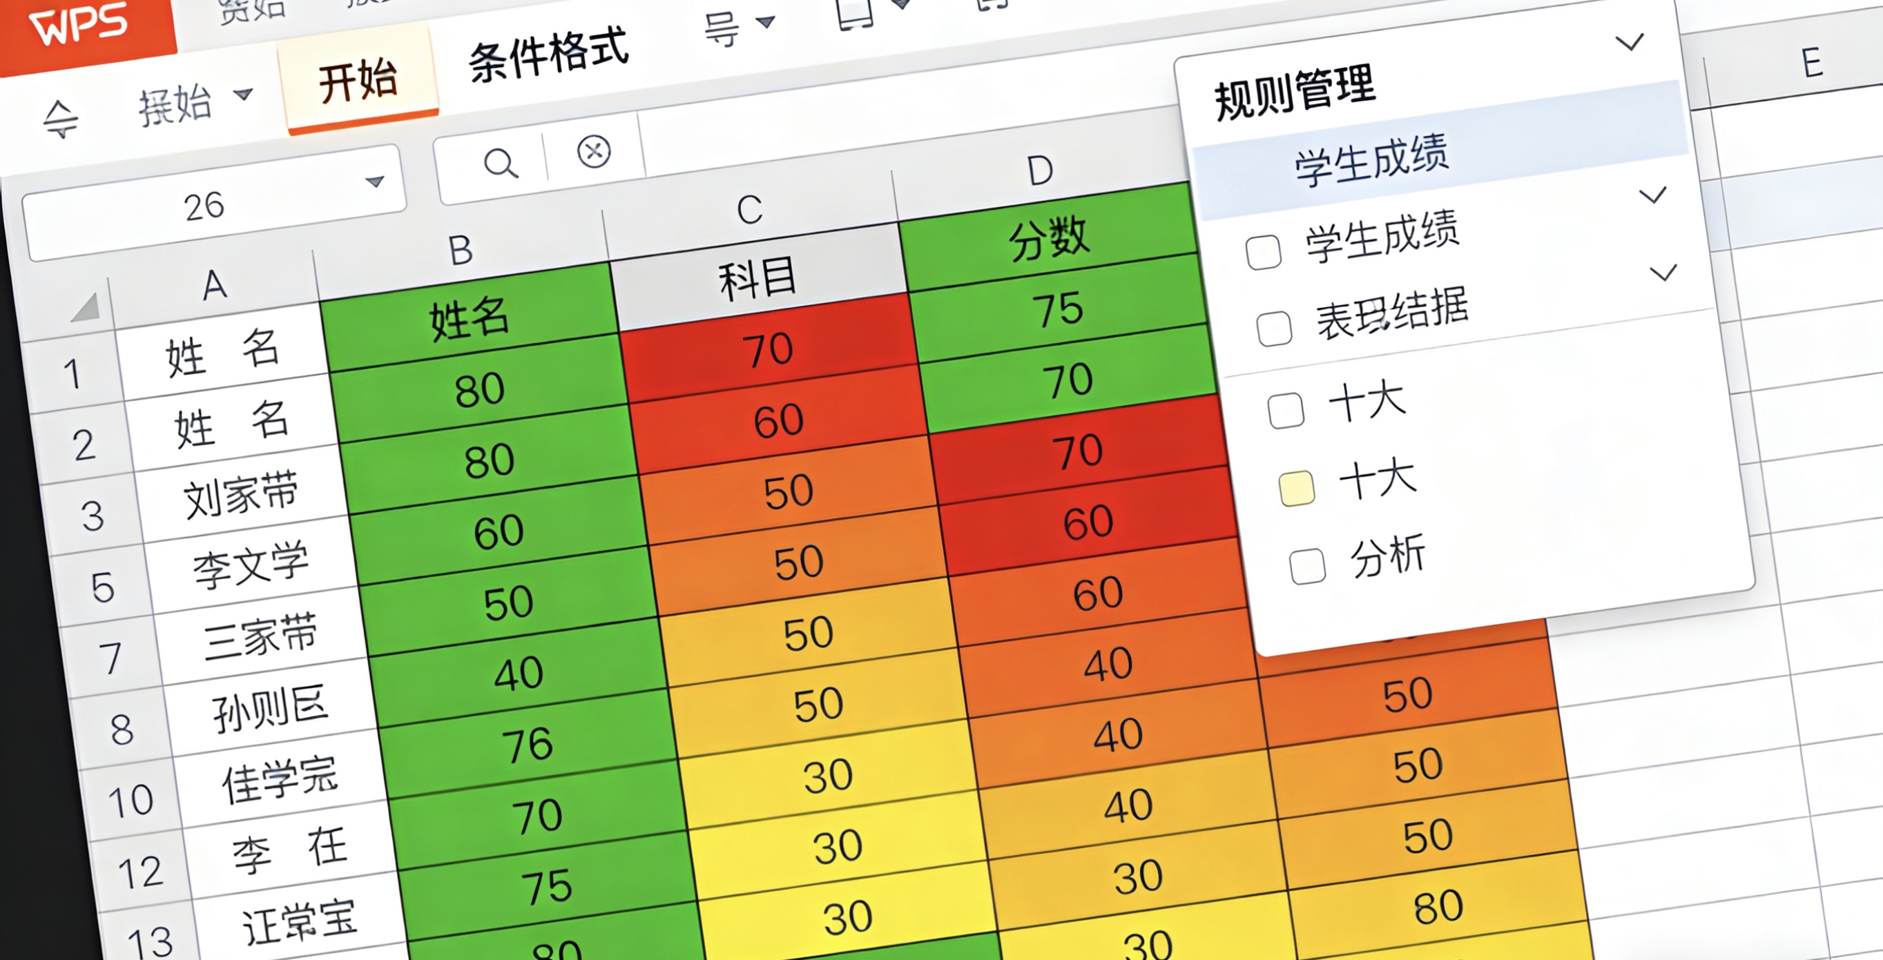Image resolution: width=1883 pixels, height=960 pixels.
Task: Click the clear search (⊗) icon
Action: tap(594, 151)
